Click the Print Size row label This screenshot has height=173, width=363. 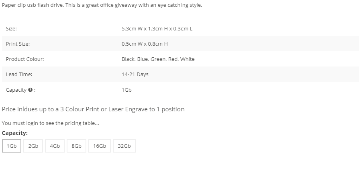pyautogui.click(x=18, y=44)
